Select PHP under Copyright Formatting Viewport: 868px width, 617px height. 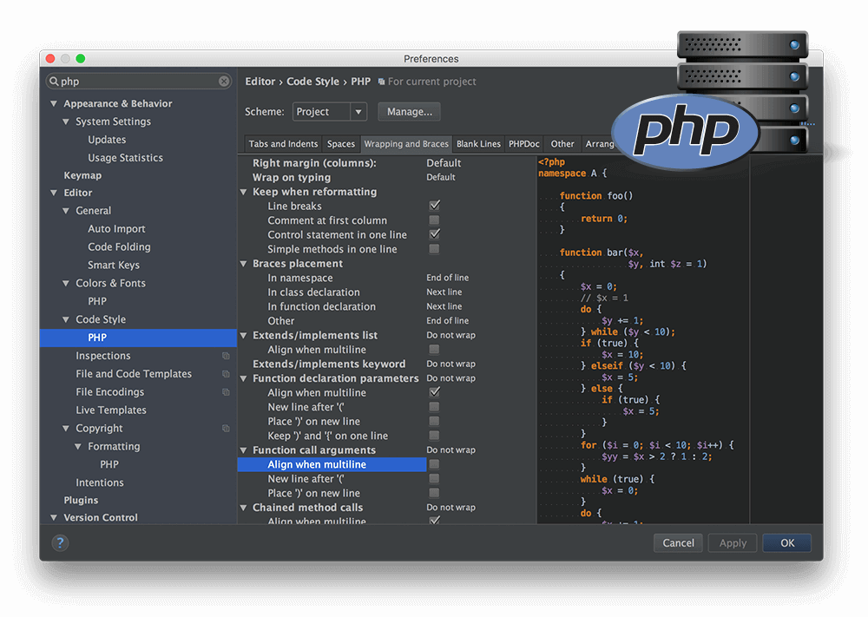click(109, 464)
